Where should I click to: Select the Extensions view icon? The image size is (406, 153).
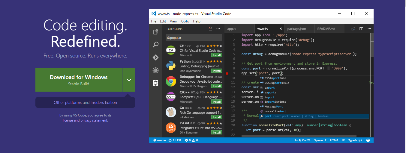tap(155, 83)
